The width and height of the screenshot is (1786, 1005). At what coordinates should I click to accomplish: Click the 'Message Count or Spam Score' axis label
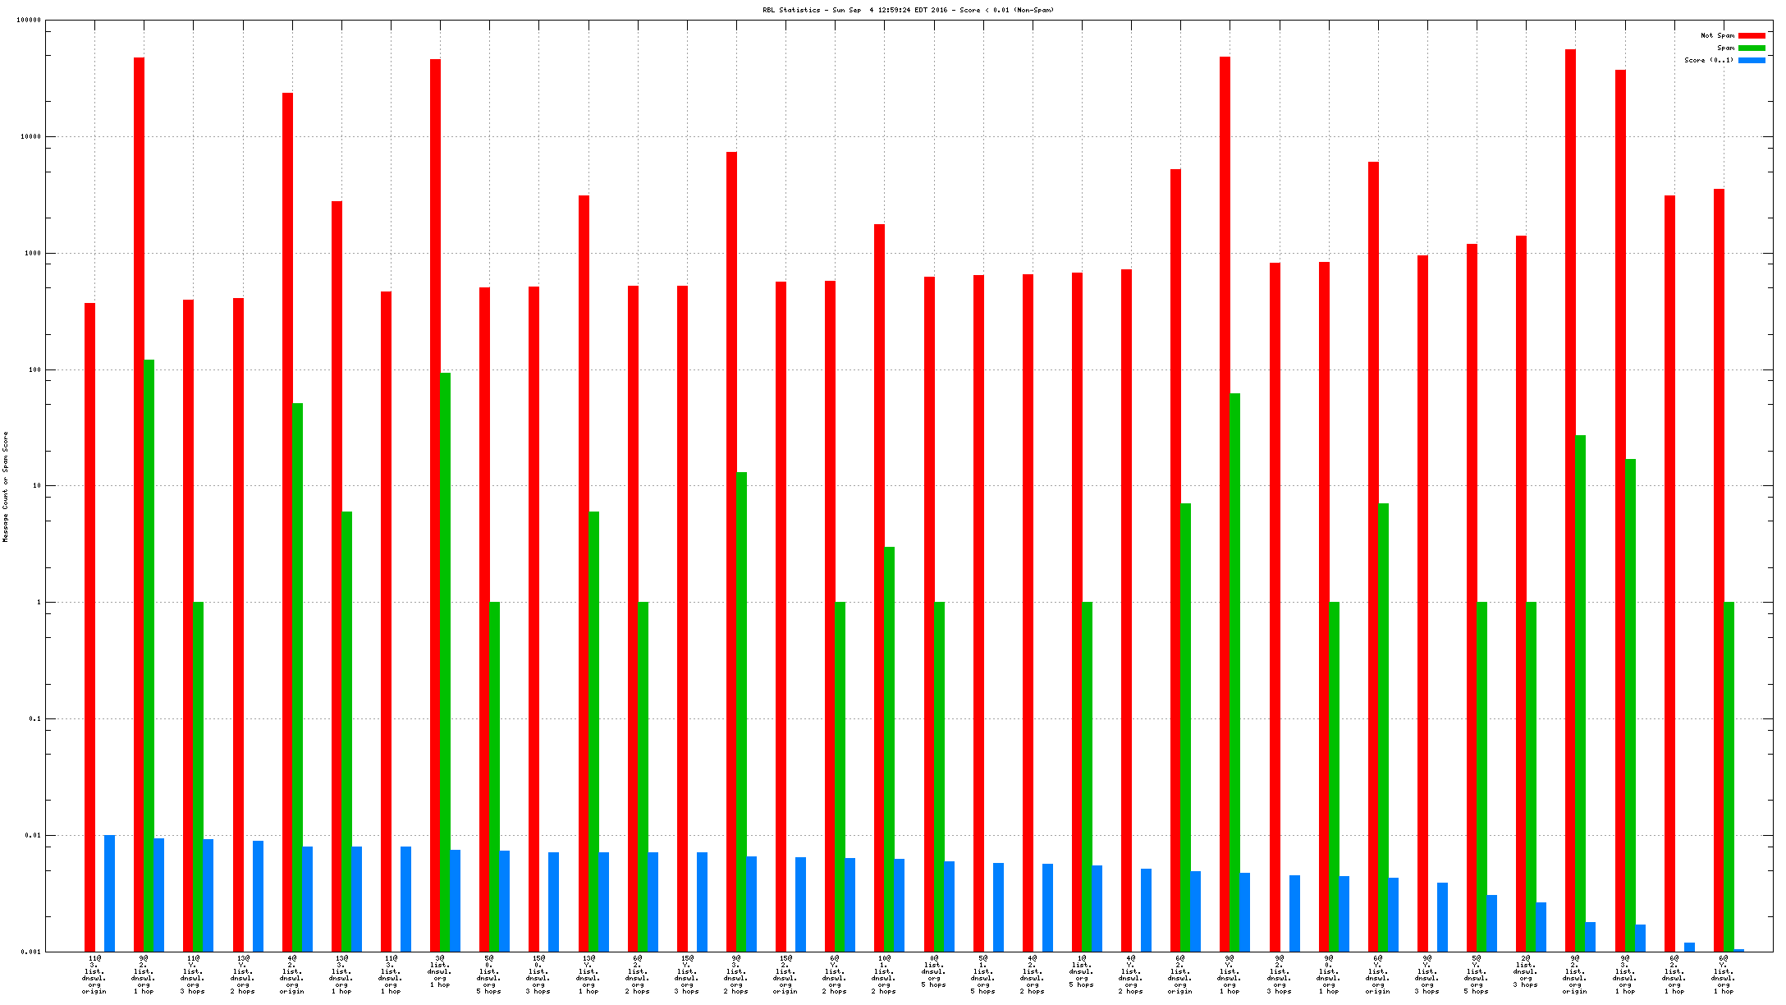tap(6, 487)
